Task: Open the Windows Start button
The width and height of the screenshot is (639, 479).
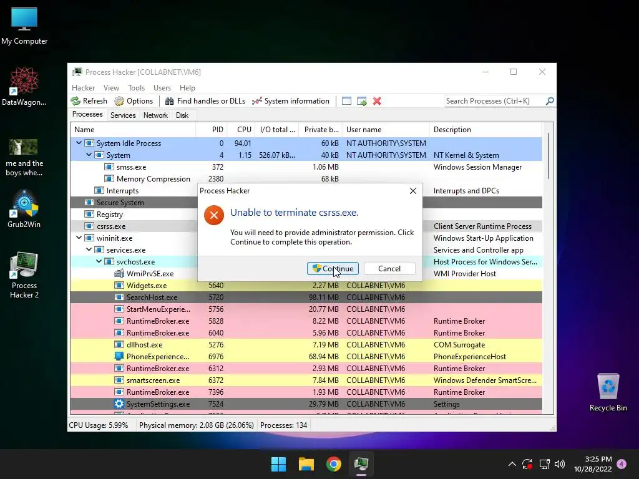Action: 279,464
